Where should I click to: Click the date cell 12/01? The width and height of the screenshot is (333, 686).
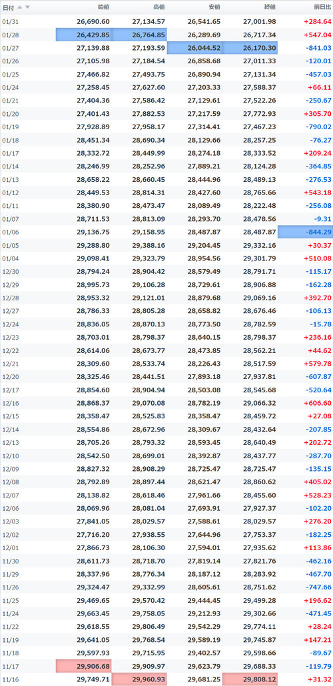pyautogui.click(x=9, y=547)
